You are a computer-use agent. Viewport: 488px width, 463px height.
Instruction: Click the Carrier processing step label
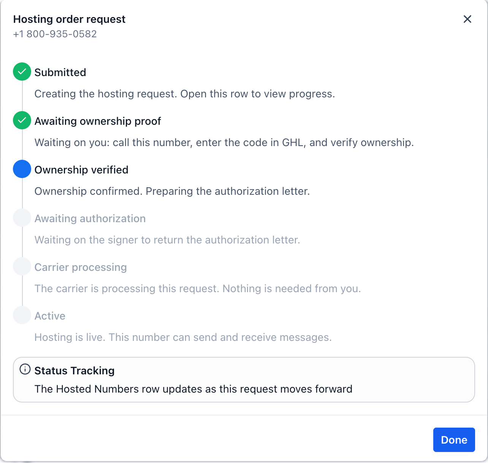click(x=81, y=267)
